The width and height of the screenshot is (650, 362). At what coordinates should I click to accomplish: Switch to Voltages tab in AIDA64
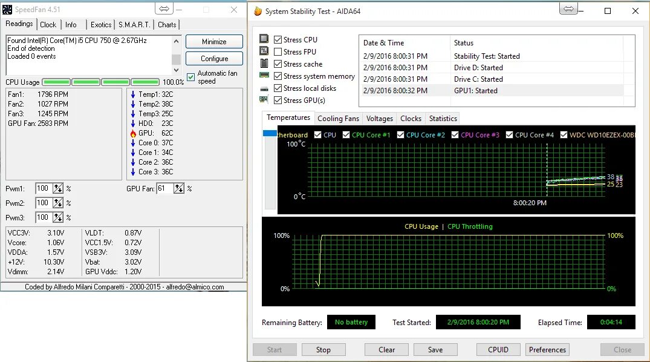coord(379,119)
